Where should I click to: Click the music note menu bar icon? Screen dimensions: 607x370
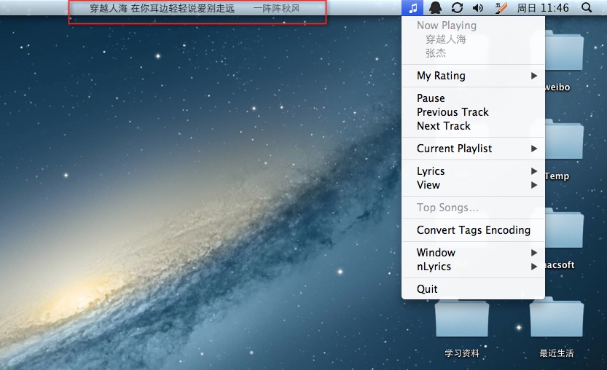click(x=412, y=8)
